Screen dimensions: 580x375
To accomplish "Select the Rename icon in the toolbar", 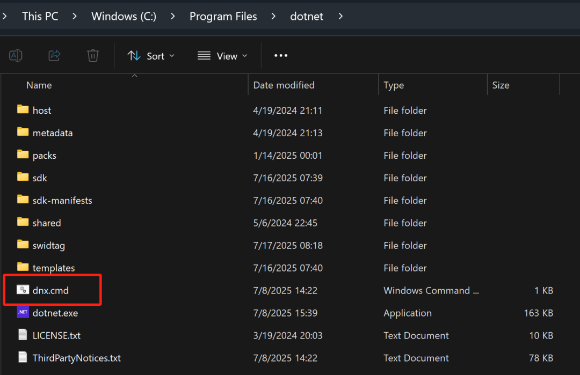I will click(16, 55).
